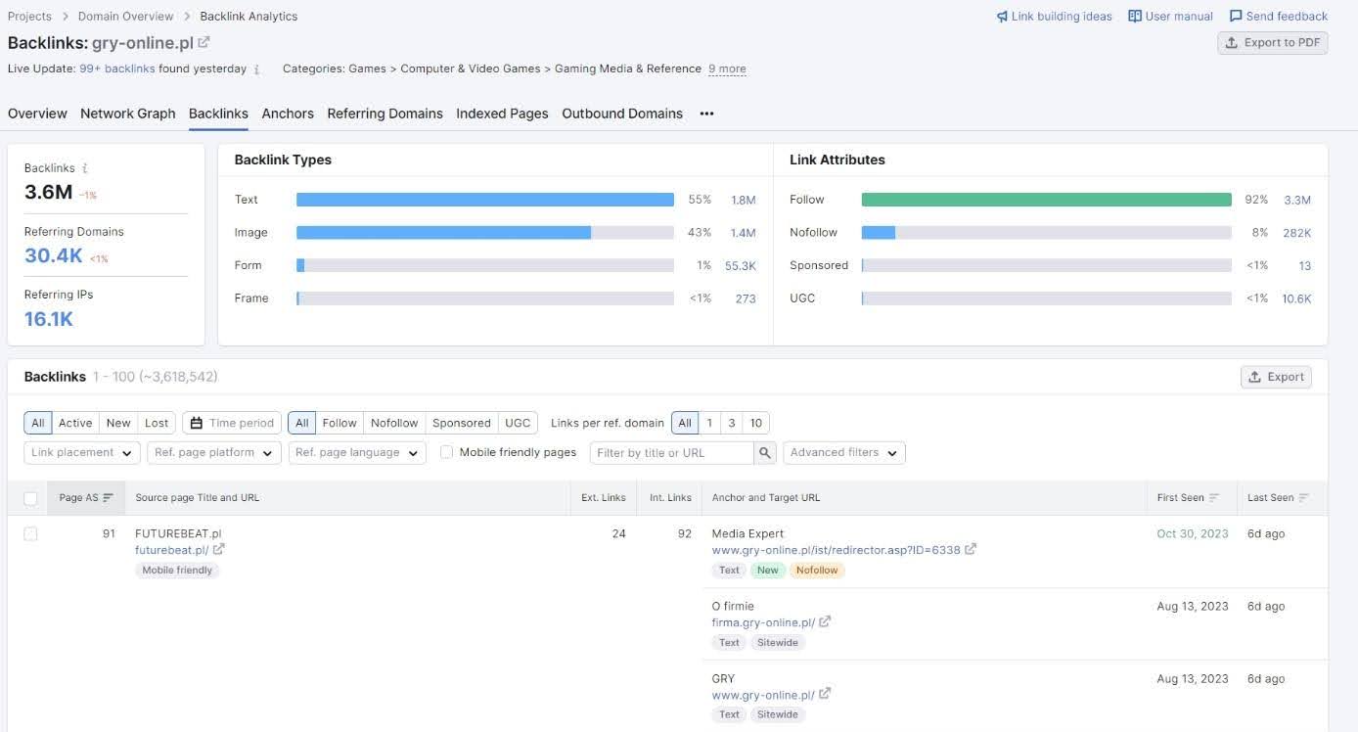
Task: Click the Oct 30, 2023 first seen date
Action: pyautogui.click(x=1193, y=534)
